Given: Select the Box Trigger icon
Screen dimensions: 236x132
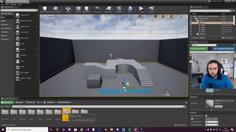Looking at the screenshot, I should pyautogui.click(x=18, y=73).
